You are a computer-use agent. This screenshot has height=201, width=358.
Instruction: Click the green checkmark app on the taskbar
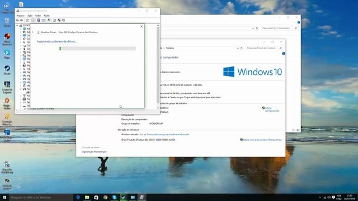[x=123, y=197]
